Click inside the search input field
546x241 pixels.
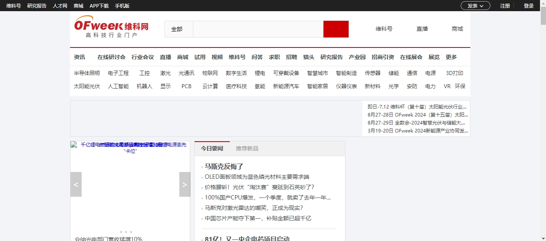258,29
